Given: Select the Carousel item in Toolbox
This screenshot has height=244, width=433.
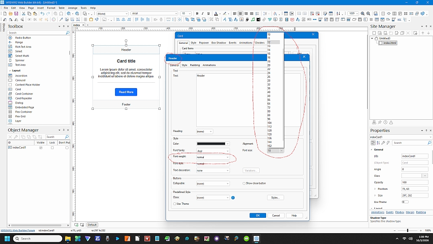Looking at the screenshot, I should [x=20, y=80].
